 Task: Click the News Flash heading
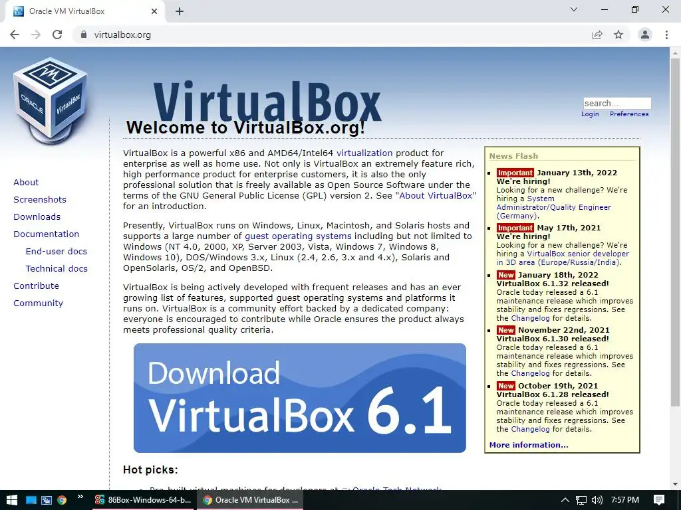513,156
